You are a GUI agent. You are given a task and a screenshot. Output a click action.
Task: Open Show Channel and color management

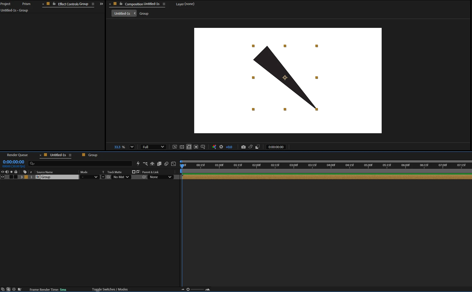click(x=214, y=147)
